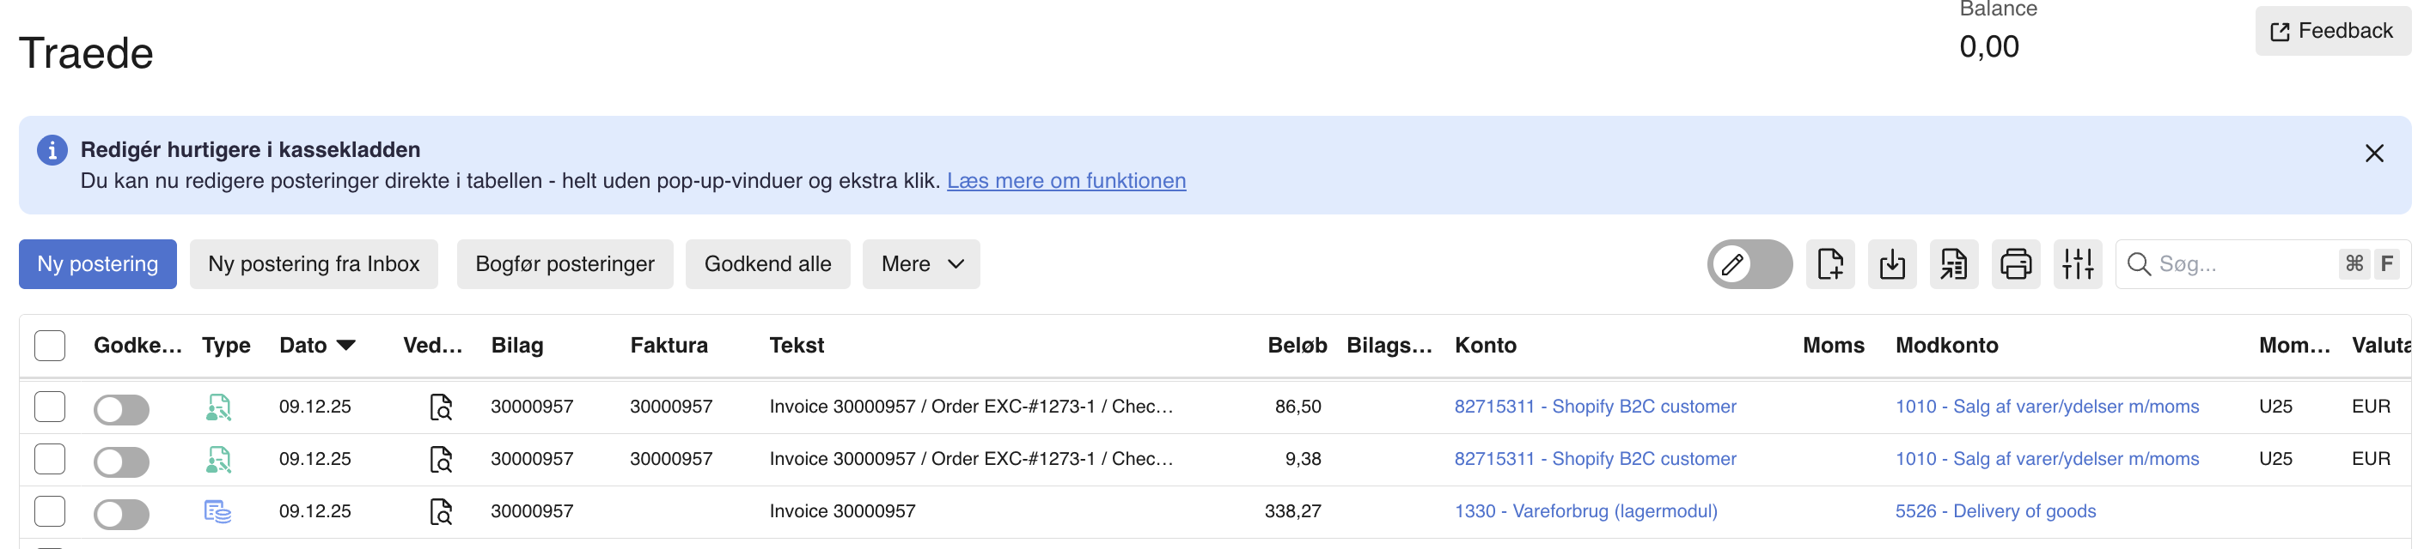Open column settings sliders icon
This screenshot has height=549, width=2418.
tap(2077, 264)
